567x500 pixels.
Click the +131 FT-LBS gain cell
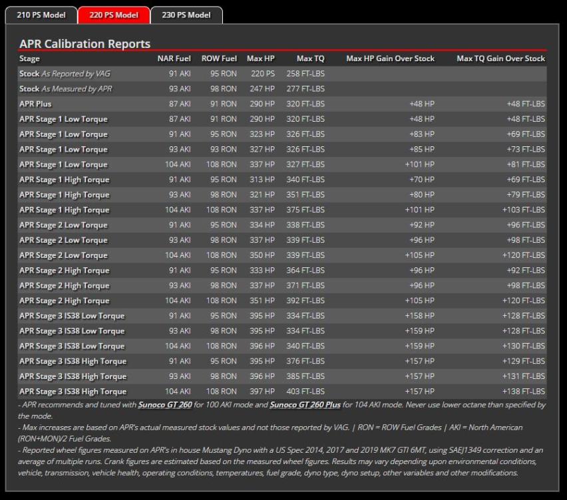524,376
